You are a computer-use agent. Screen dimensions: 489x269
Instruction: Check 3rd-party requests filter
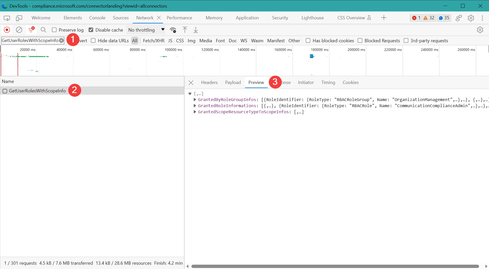click(406, 41)
